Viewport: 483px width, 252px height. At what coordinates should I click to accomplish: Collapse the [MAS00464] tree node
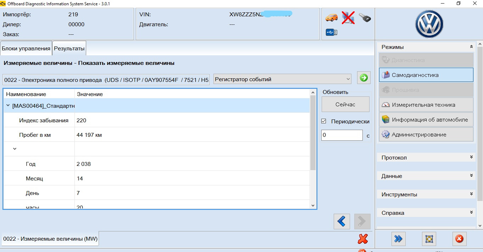8,105
